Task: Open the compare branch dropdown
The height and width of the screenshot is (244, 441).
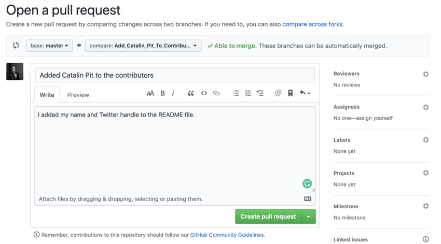Action: pos(143,46)
